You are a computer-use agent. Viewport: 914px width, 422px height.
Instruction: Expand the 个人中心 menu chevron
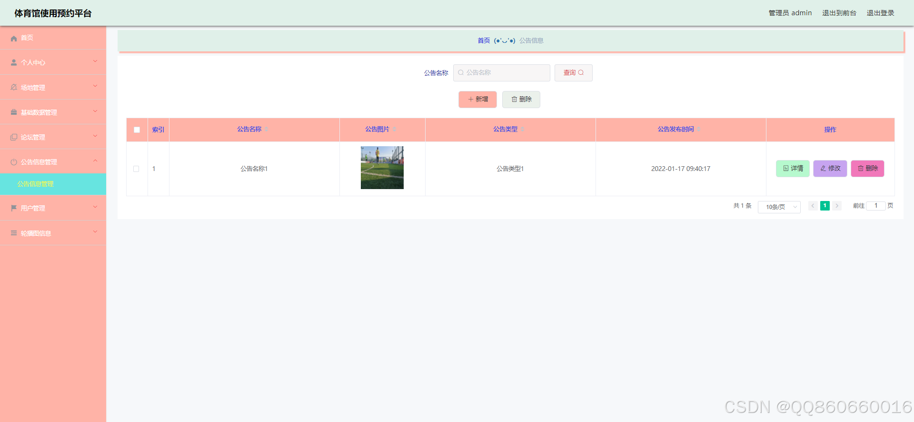click(95, 61)
